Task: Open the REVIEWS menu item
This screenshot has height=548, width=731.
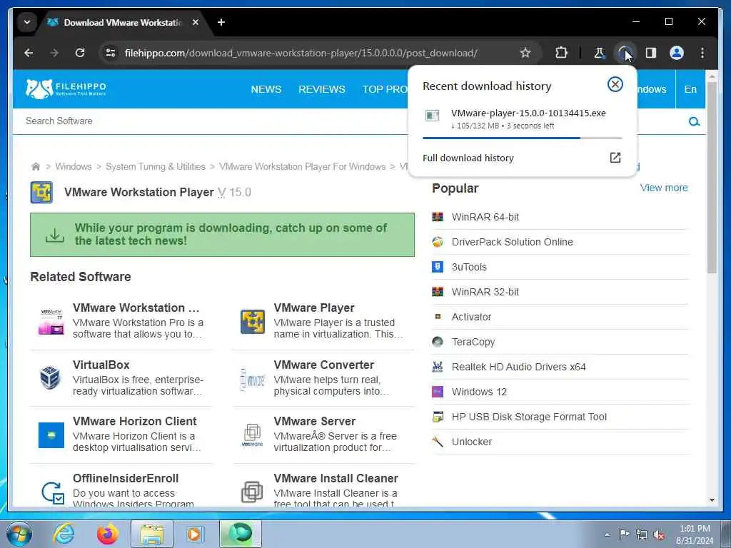Action: (322, 89)
